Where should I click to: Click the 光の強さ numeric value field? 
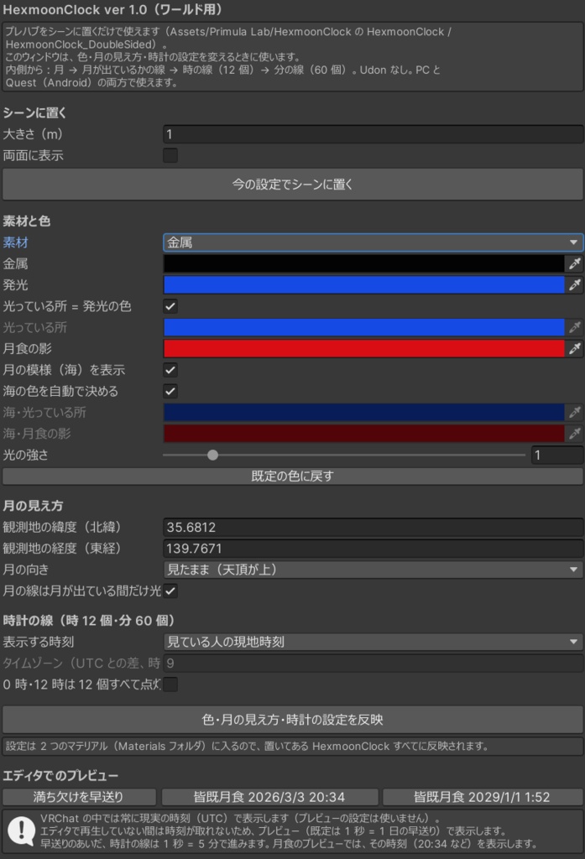(557, 455)
